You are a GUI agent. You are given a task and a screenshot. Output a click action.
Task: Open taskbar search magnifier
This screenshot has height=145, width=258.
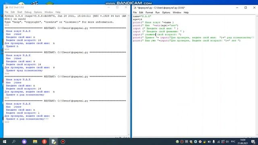(x=14, y=141)
